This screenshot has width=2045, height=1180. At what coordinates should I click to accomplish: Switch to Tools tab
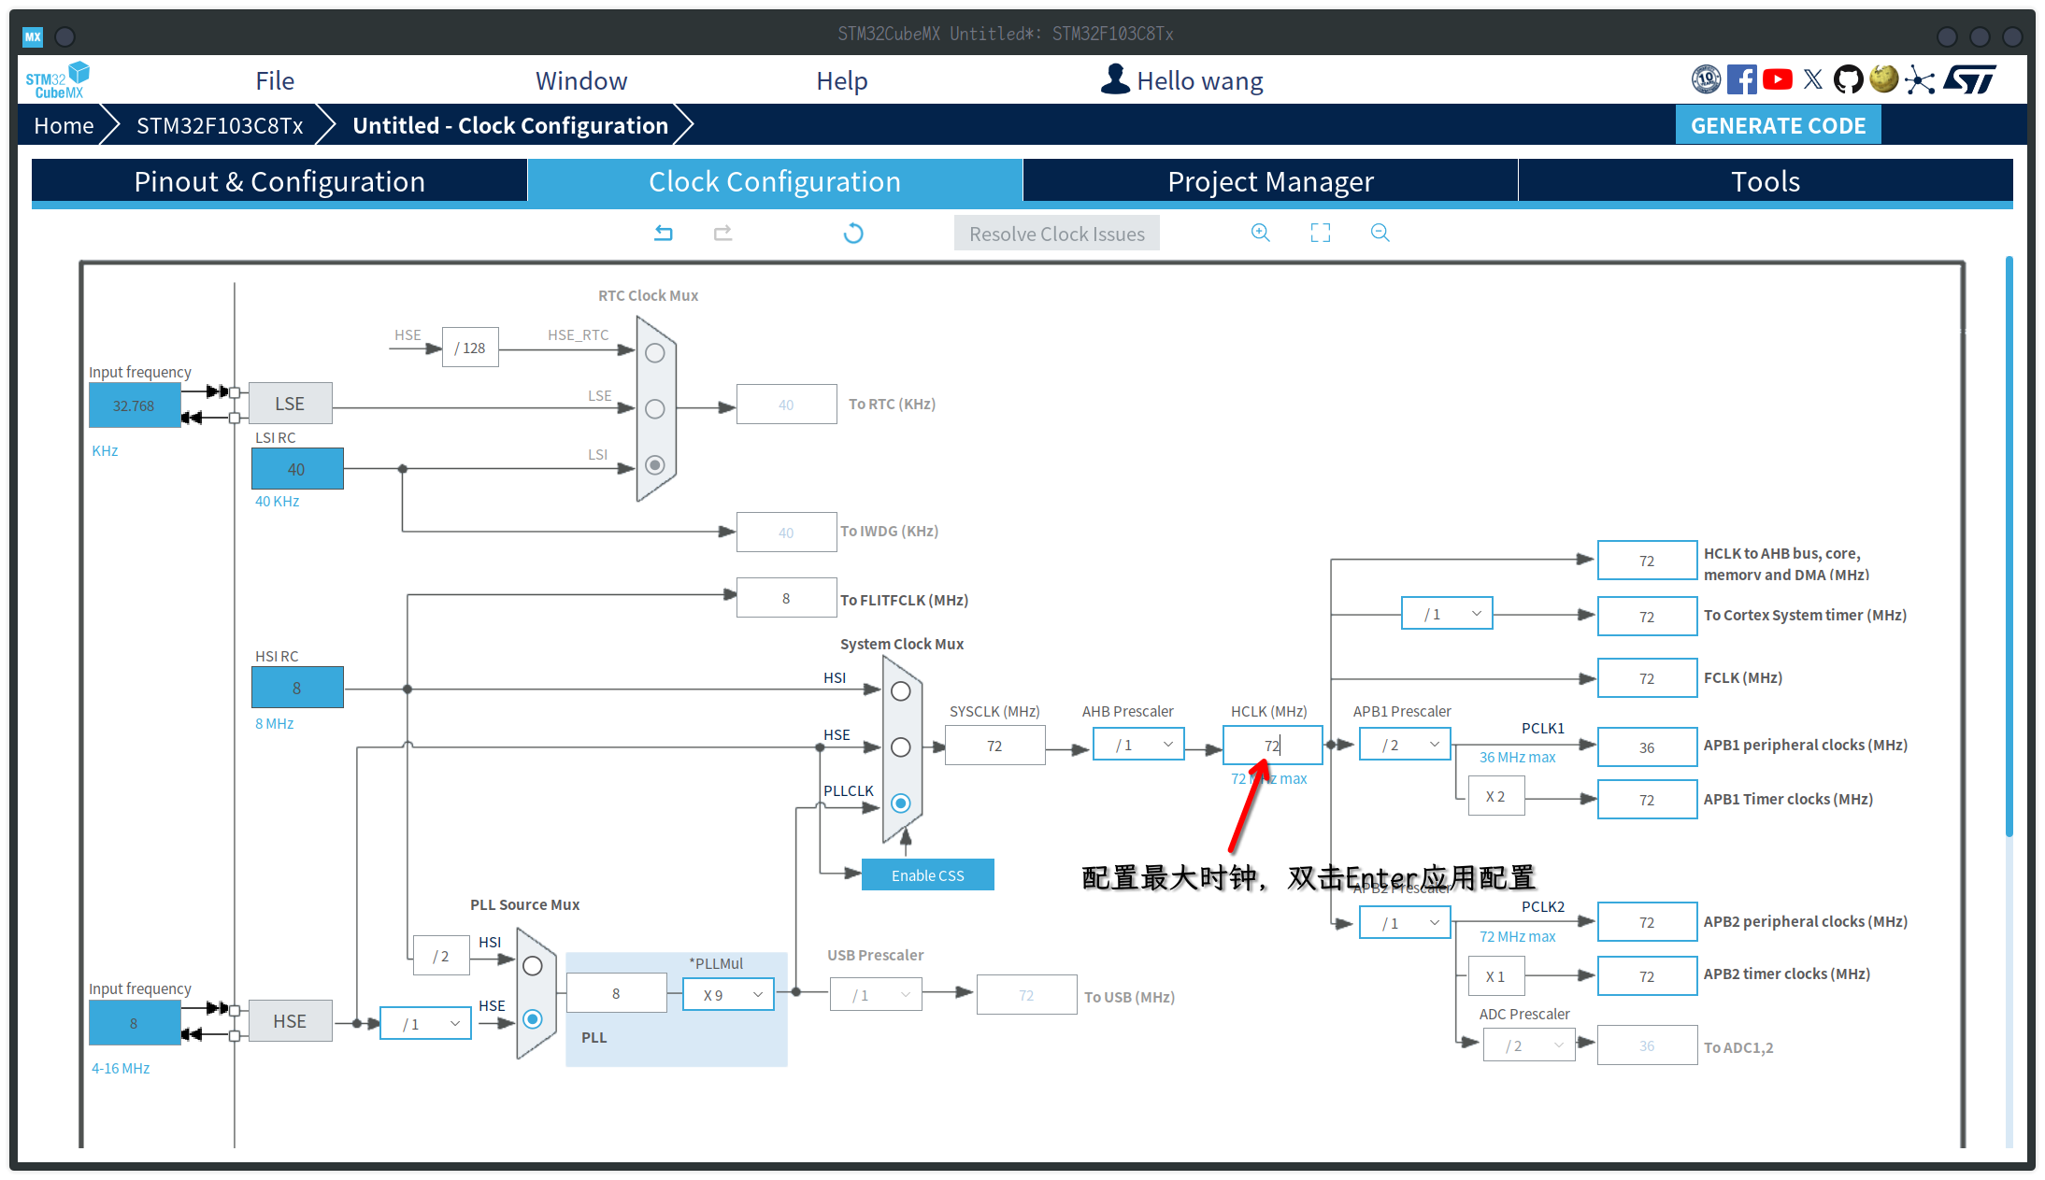(x=1766, y=181)
